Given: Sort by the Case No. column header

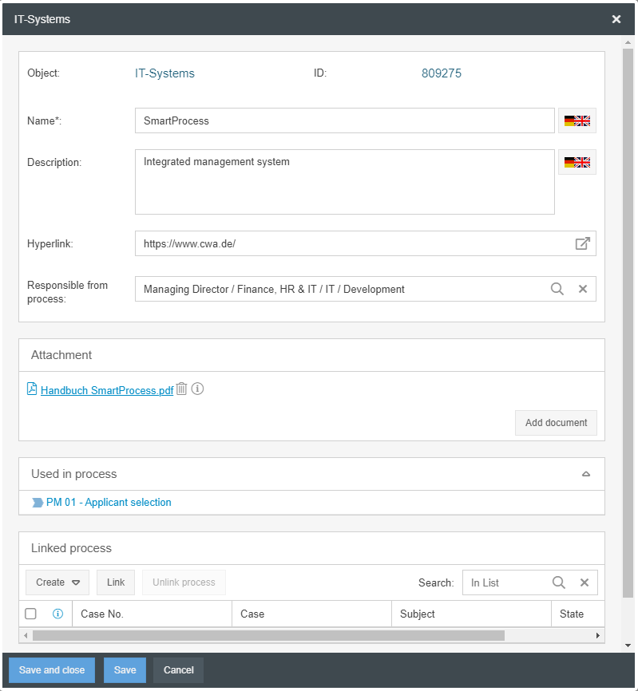Looking at the screenshot, I should pyautogui.click(x=102, y=614).
